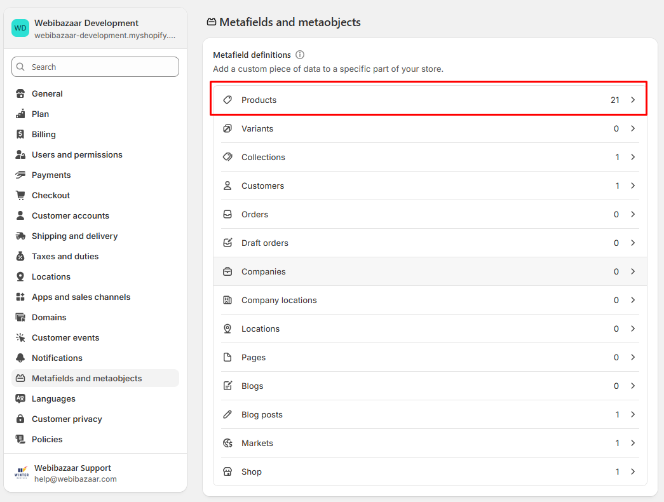664x502 pixels.
Task: Click the Customers person icon
Action: pos(227,186)
